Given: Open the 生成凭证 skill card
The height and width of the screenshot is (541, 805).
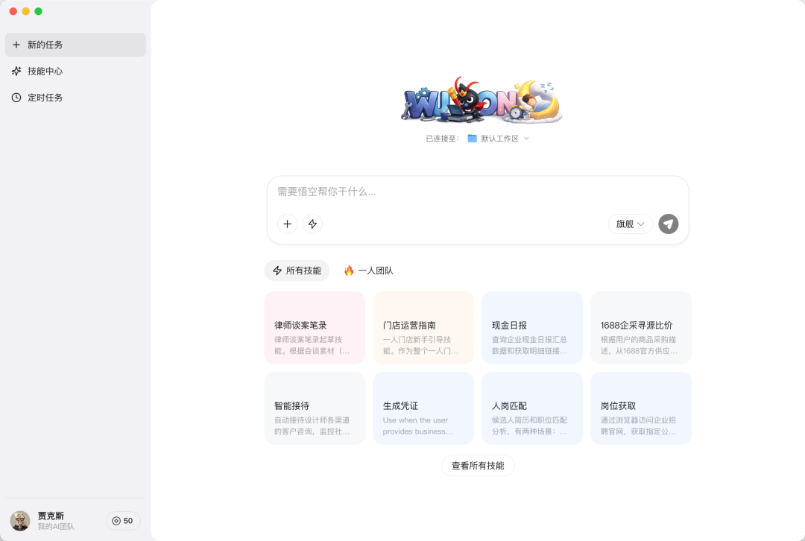Looking at the screenshot, I should click(423, 408).
